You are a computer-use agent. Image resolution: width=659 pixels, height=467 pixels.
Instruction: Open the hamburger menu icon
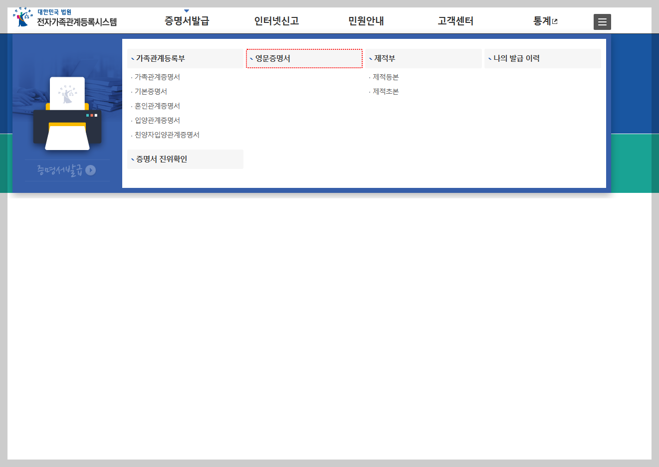point(602,21)
